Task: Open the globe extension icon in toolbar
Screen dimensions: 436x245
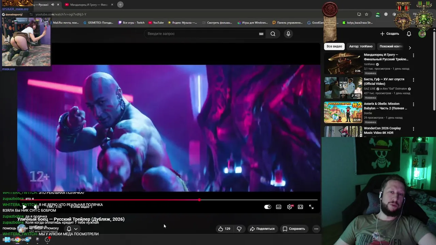Action: click(386, 14)
